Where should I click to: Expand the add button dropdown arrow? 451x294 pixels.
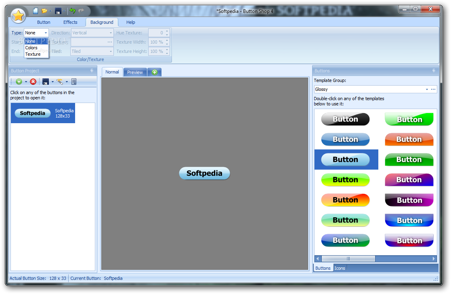coord(26,82)
